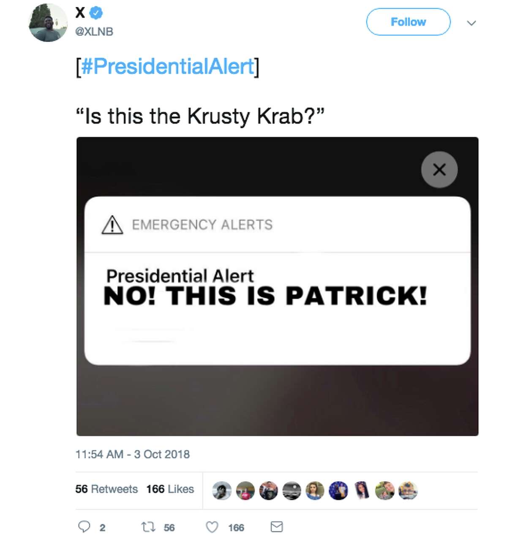507x557 pixels.
Task: Click the X to dismiss the alert image
Action: [x=439, y=169]
